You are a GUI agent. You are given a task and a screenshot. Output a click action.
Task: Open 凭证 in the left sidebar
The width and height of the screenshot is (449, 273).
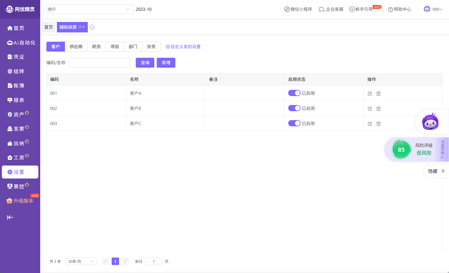[x=19, y=57]
